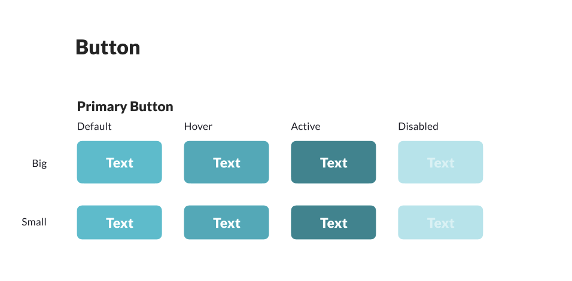Select the Small Hover state button

pyautogui.click(x=226, y=222)
